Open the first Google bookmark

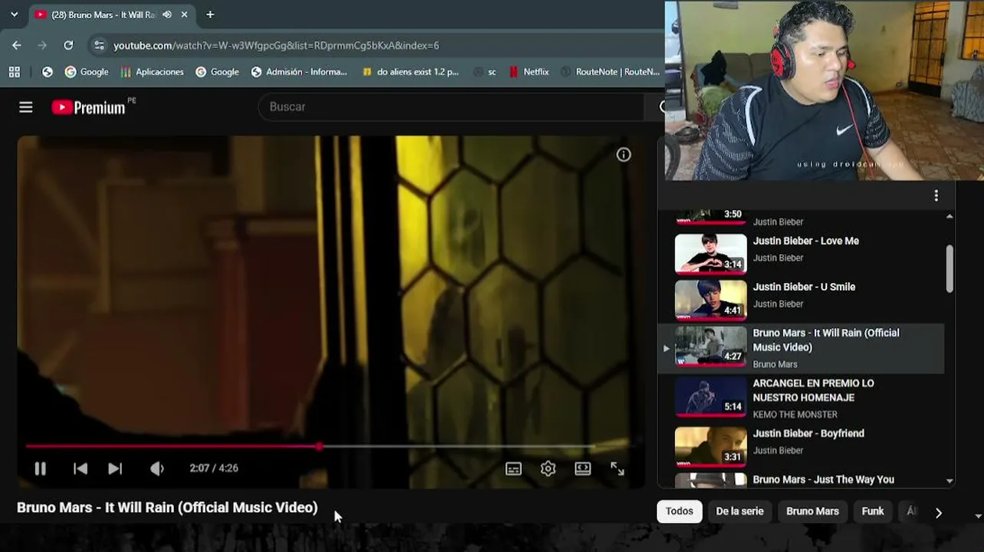click(87, 72)
